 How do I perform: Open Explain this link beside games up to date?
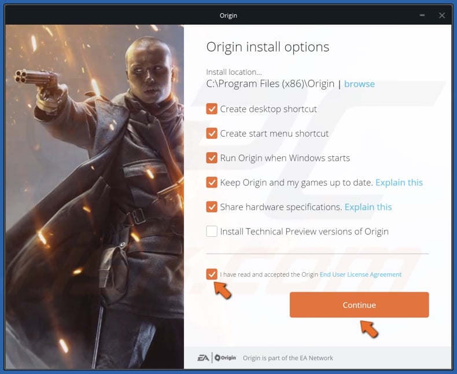pos(399,182)
